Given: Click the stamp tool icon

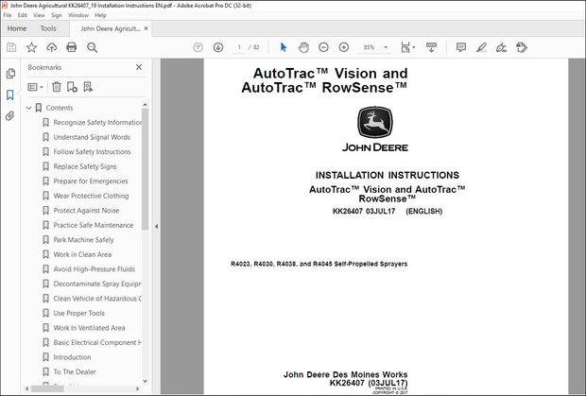Looking at the screenshot, I should coord(522,47).
